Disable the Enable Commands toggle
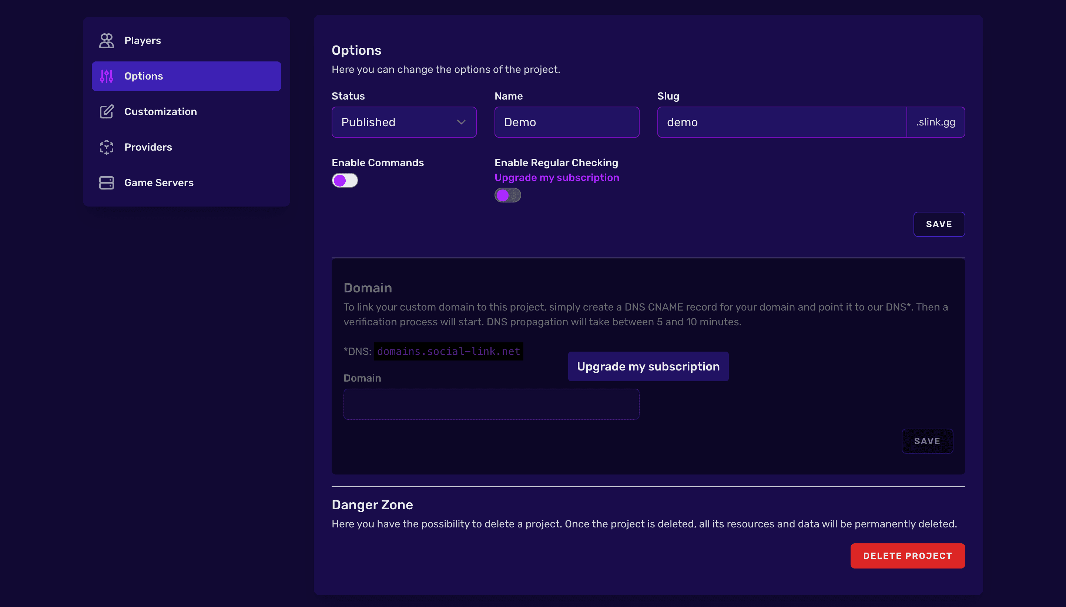Image resolution: width=1066 pixels, height=607 pixels. 345,180
